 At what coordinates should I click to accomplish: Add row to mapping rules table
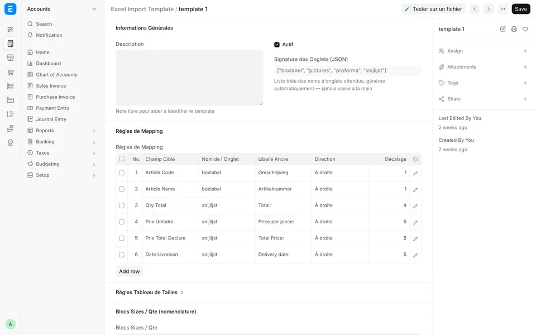point(129,271)
